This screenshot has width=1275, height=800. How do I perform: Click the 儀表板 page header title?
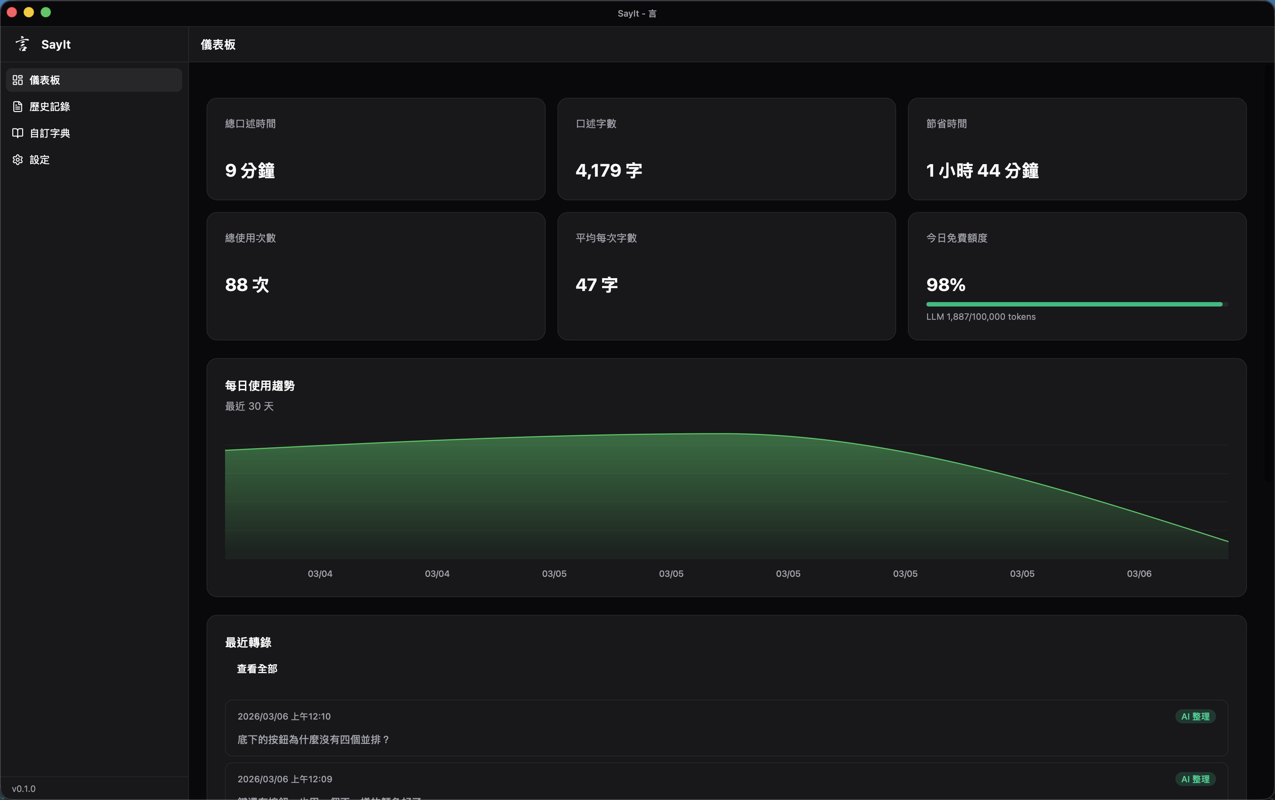(x=218, y=44)
